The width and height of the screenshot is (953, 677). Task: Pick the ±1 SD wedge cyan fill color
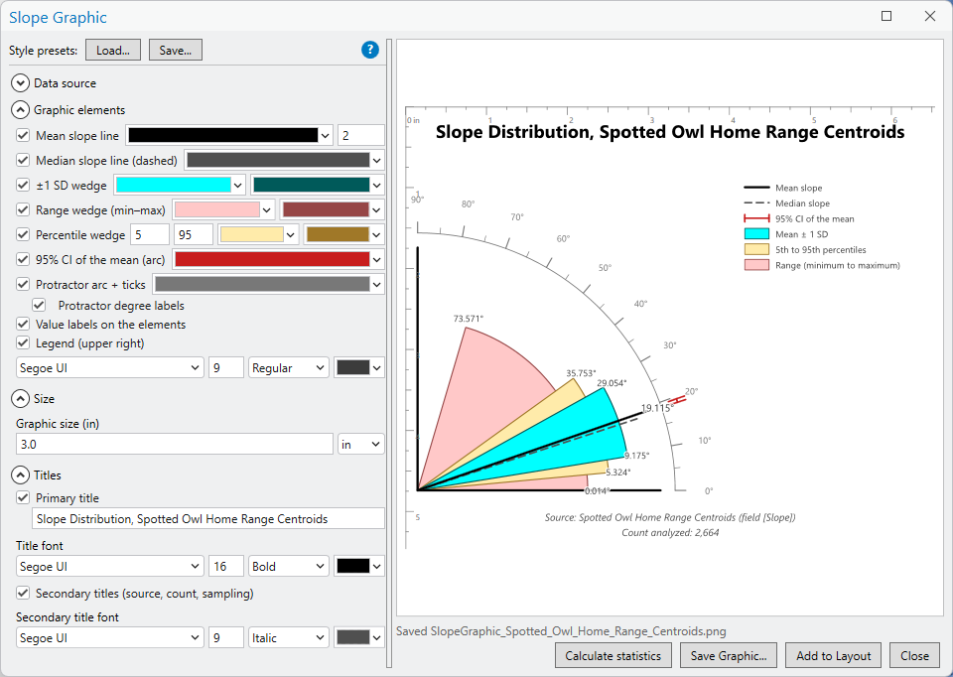tap(180, 186)
